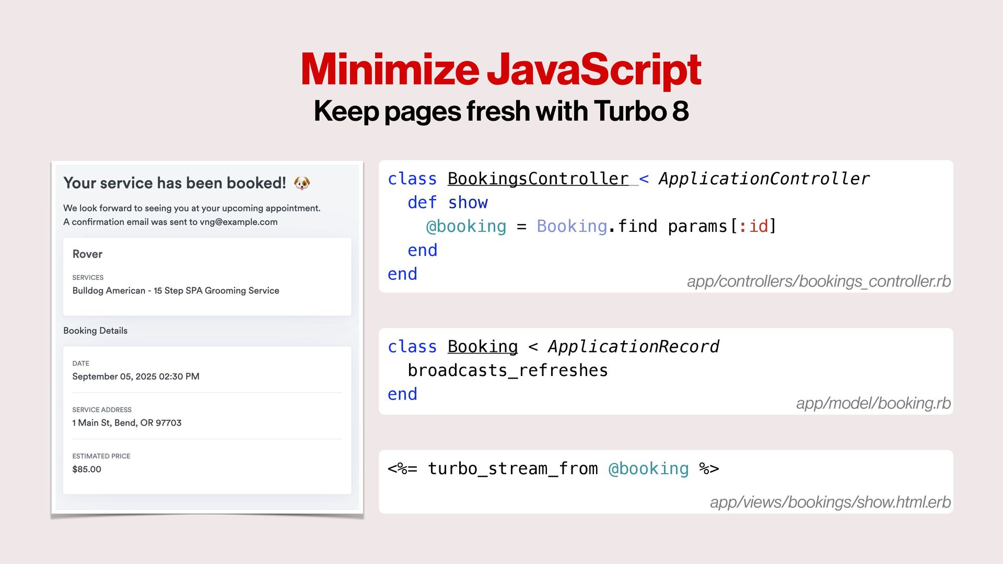Click the September 05, 2025 date value

pos(135,377)
